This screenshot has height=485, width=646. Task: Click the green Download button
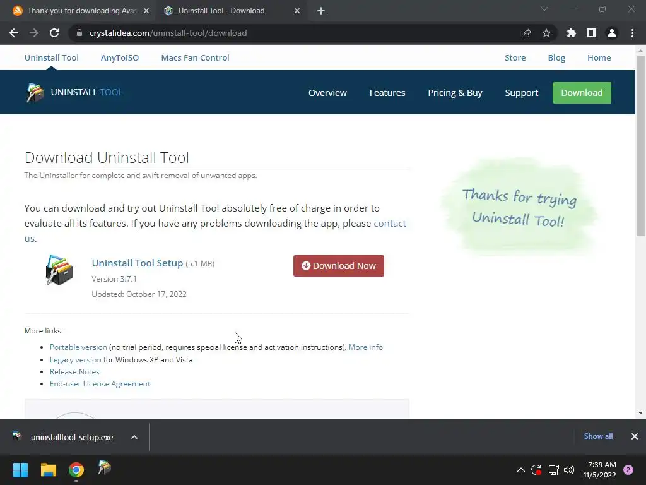pyautogui.click(x=582, y=93)
